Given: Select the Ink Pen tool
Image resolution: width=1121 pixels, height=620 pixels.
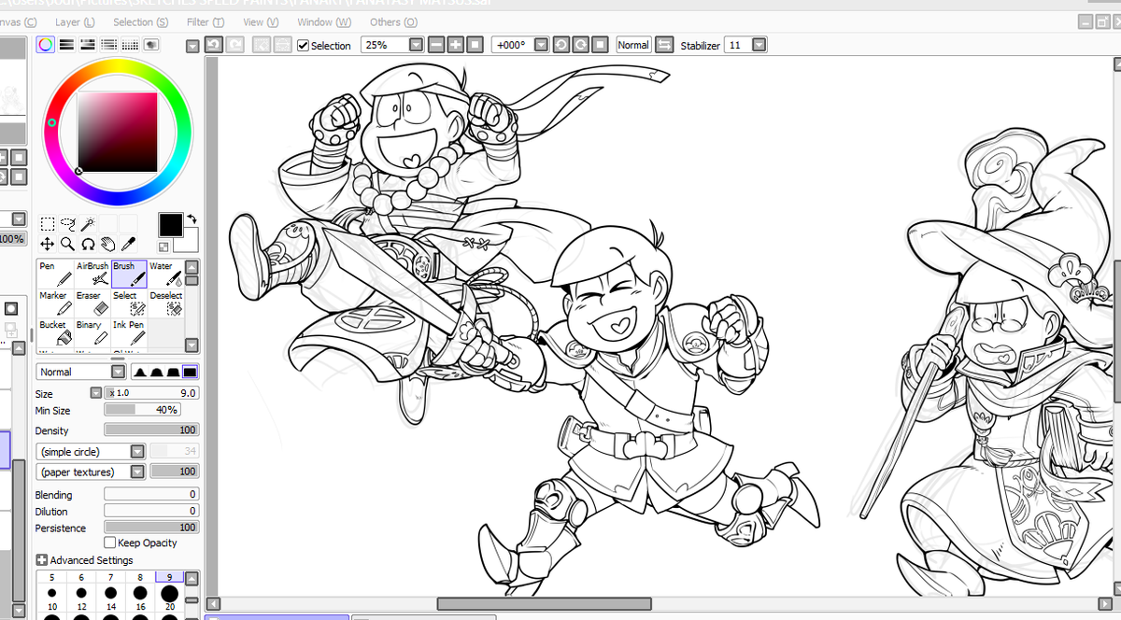Looking at the screenshot, I should (x=129, y=332).
